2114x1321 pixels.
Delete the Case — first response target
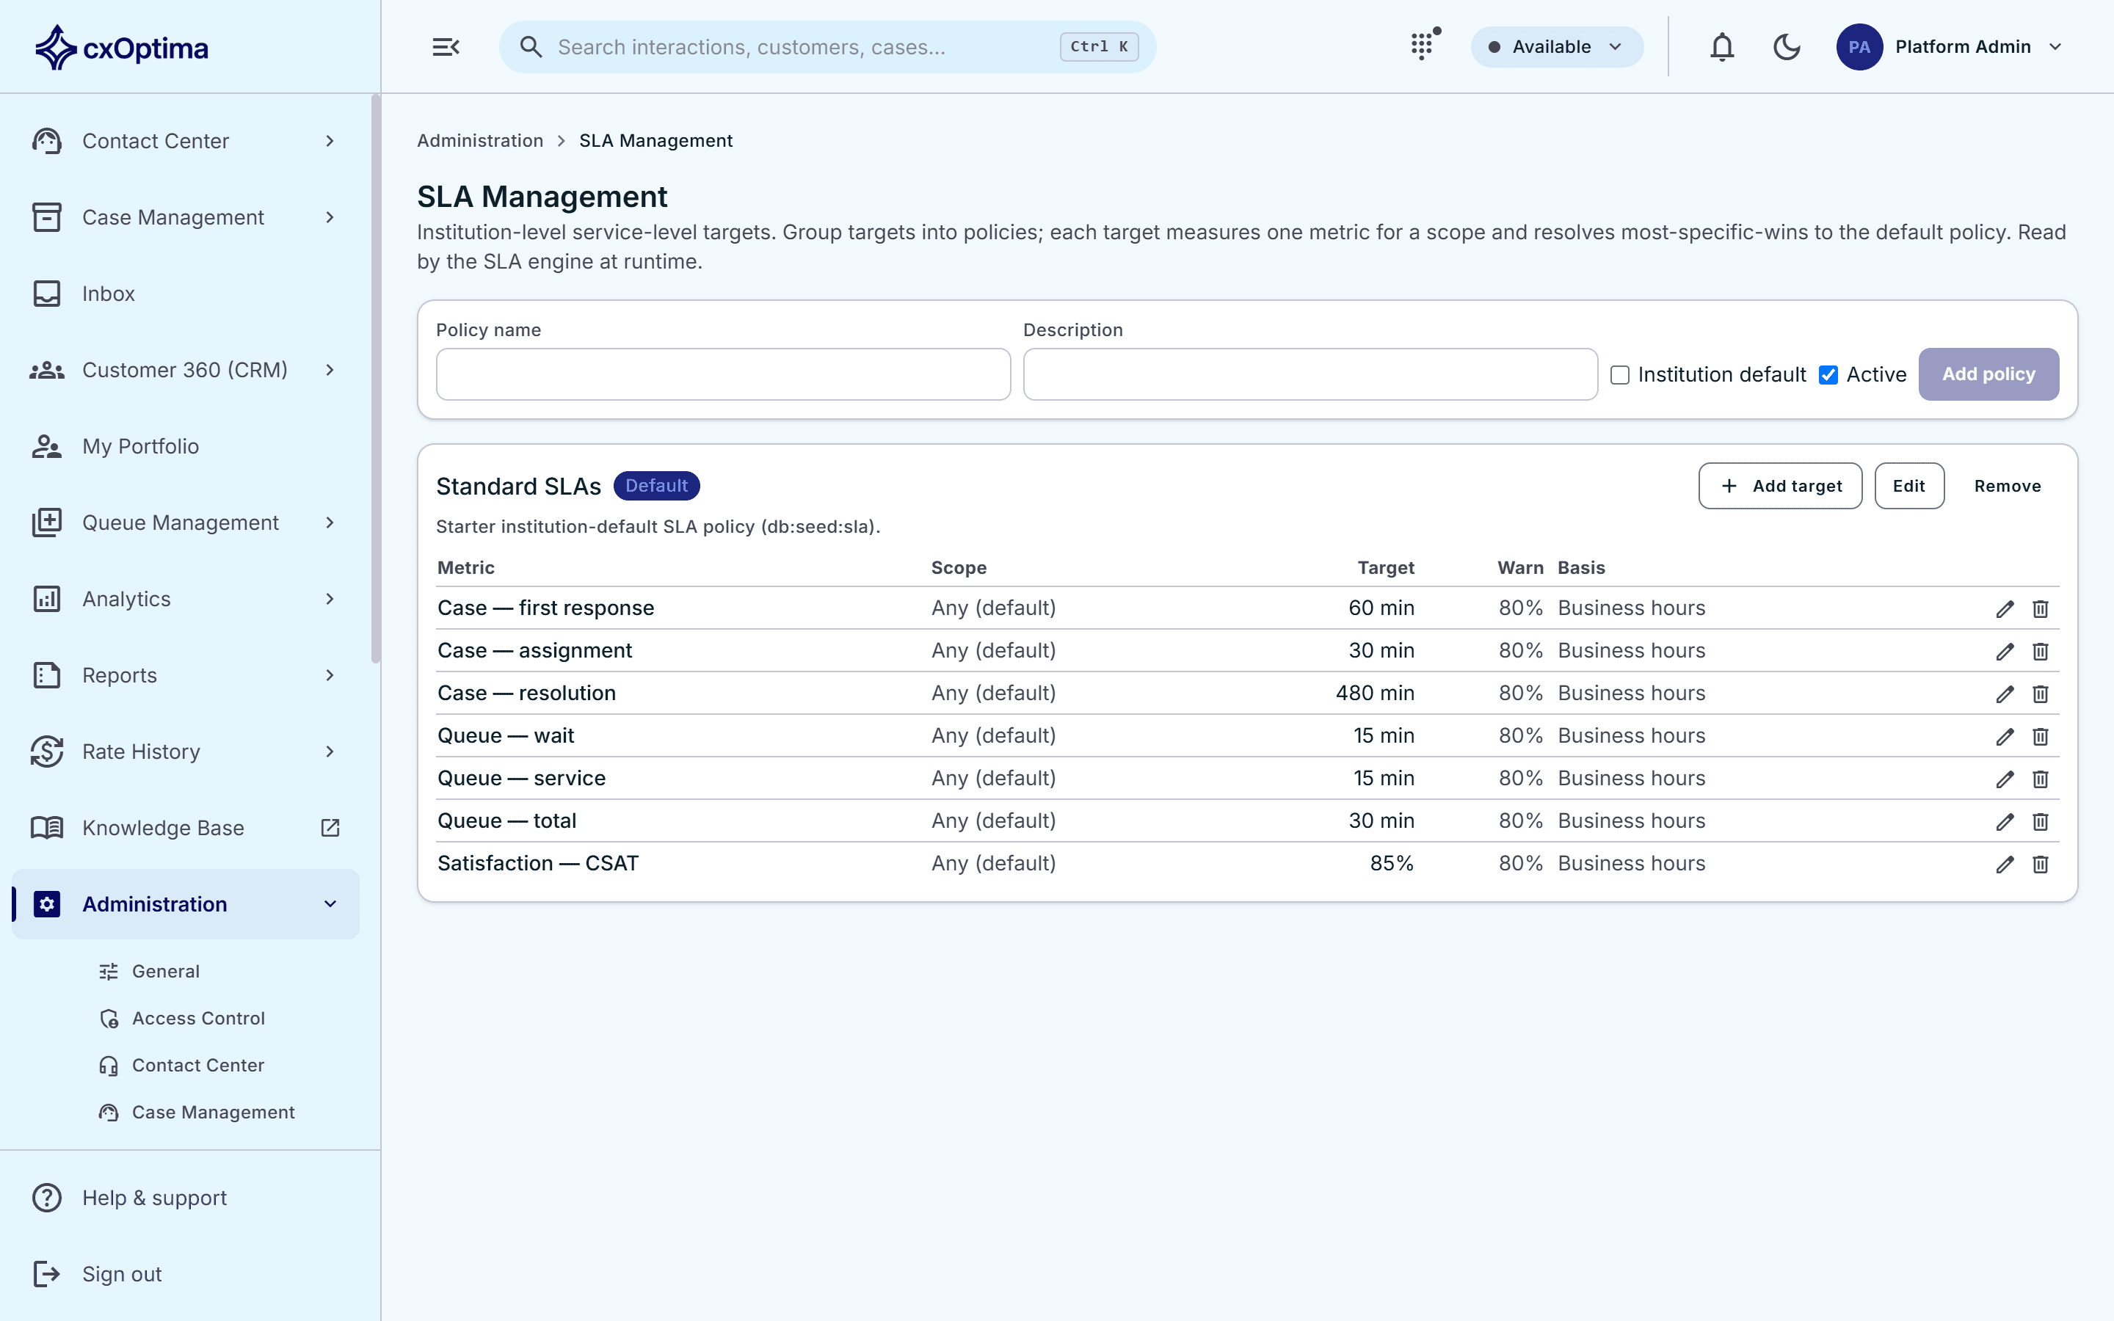tap(2040, 609)
